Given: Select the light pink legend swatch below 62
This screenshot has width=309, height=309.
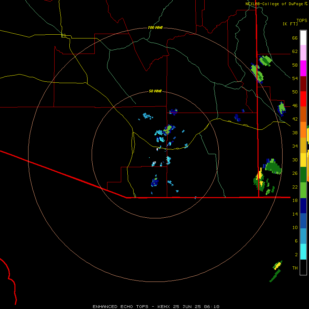Looking at the screenshot, I should 303,53.
